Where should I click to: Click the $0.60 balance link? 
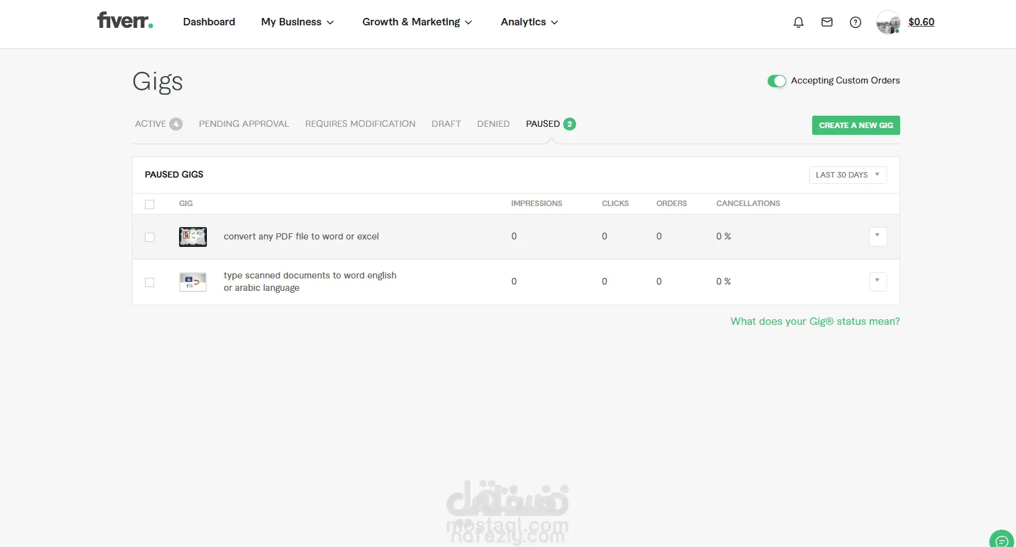tap(921, 22)
